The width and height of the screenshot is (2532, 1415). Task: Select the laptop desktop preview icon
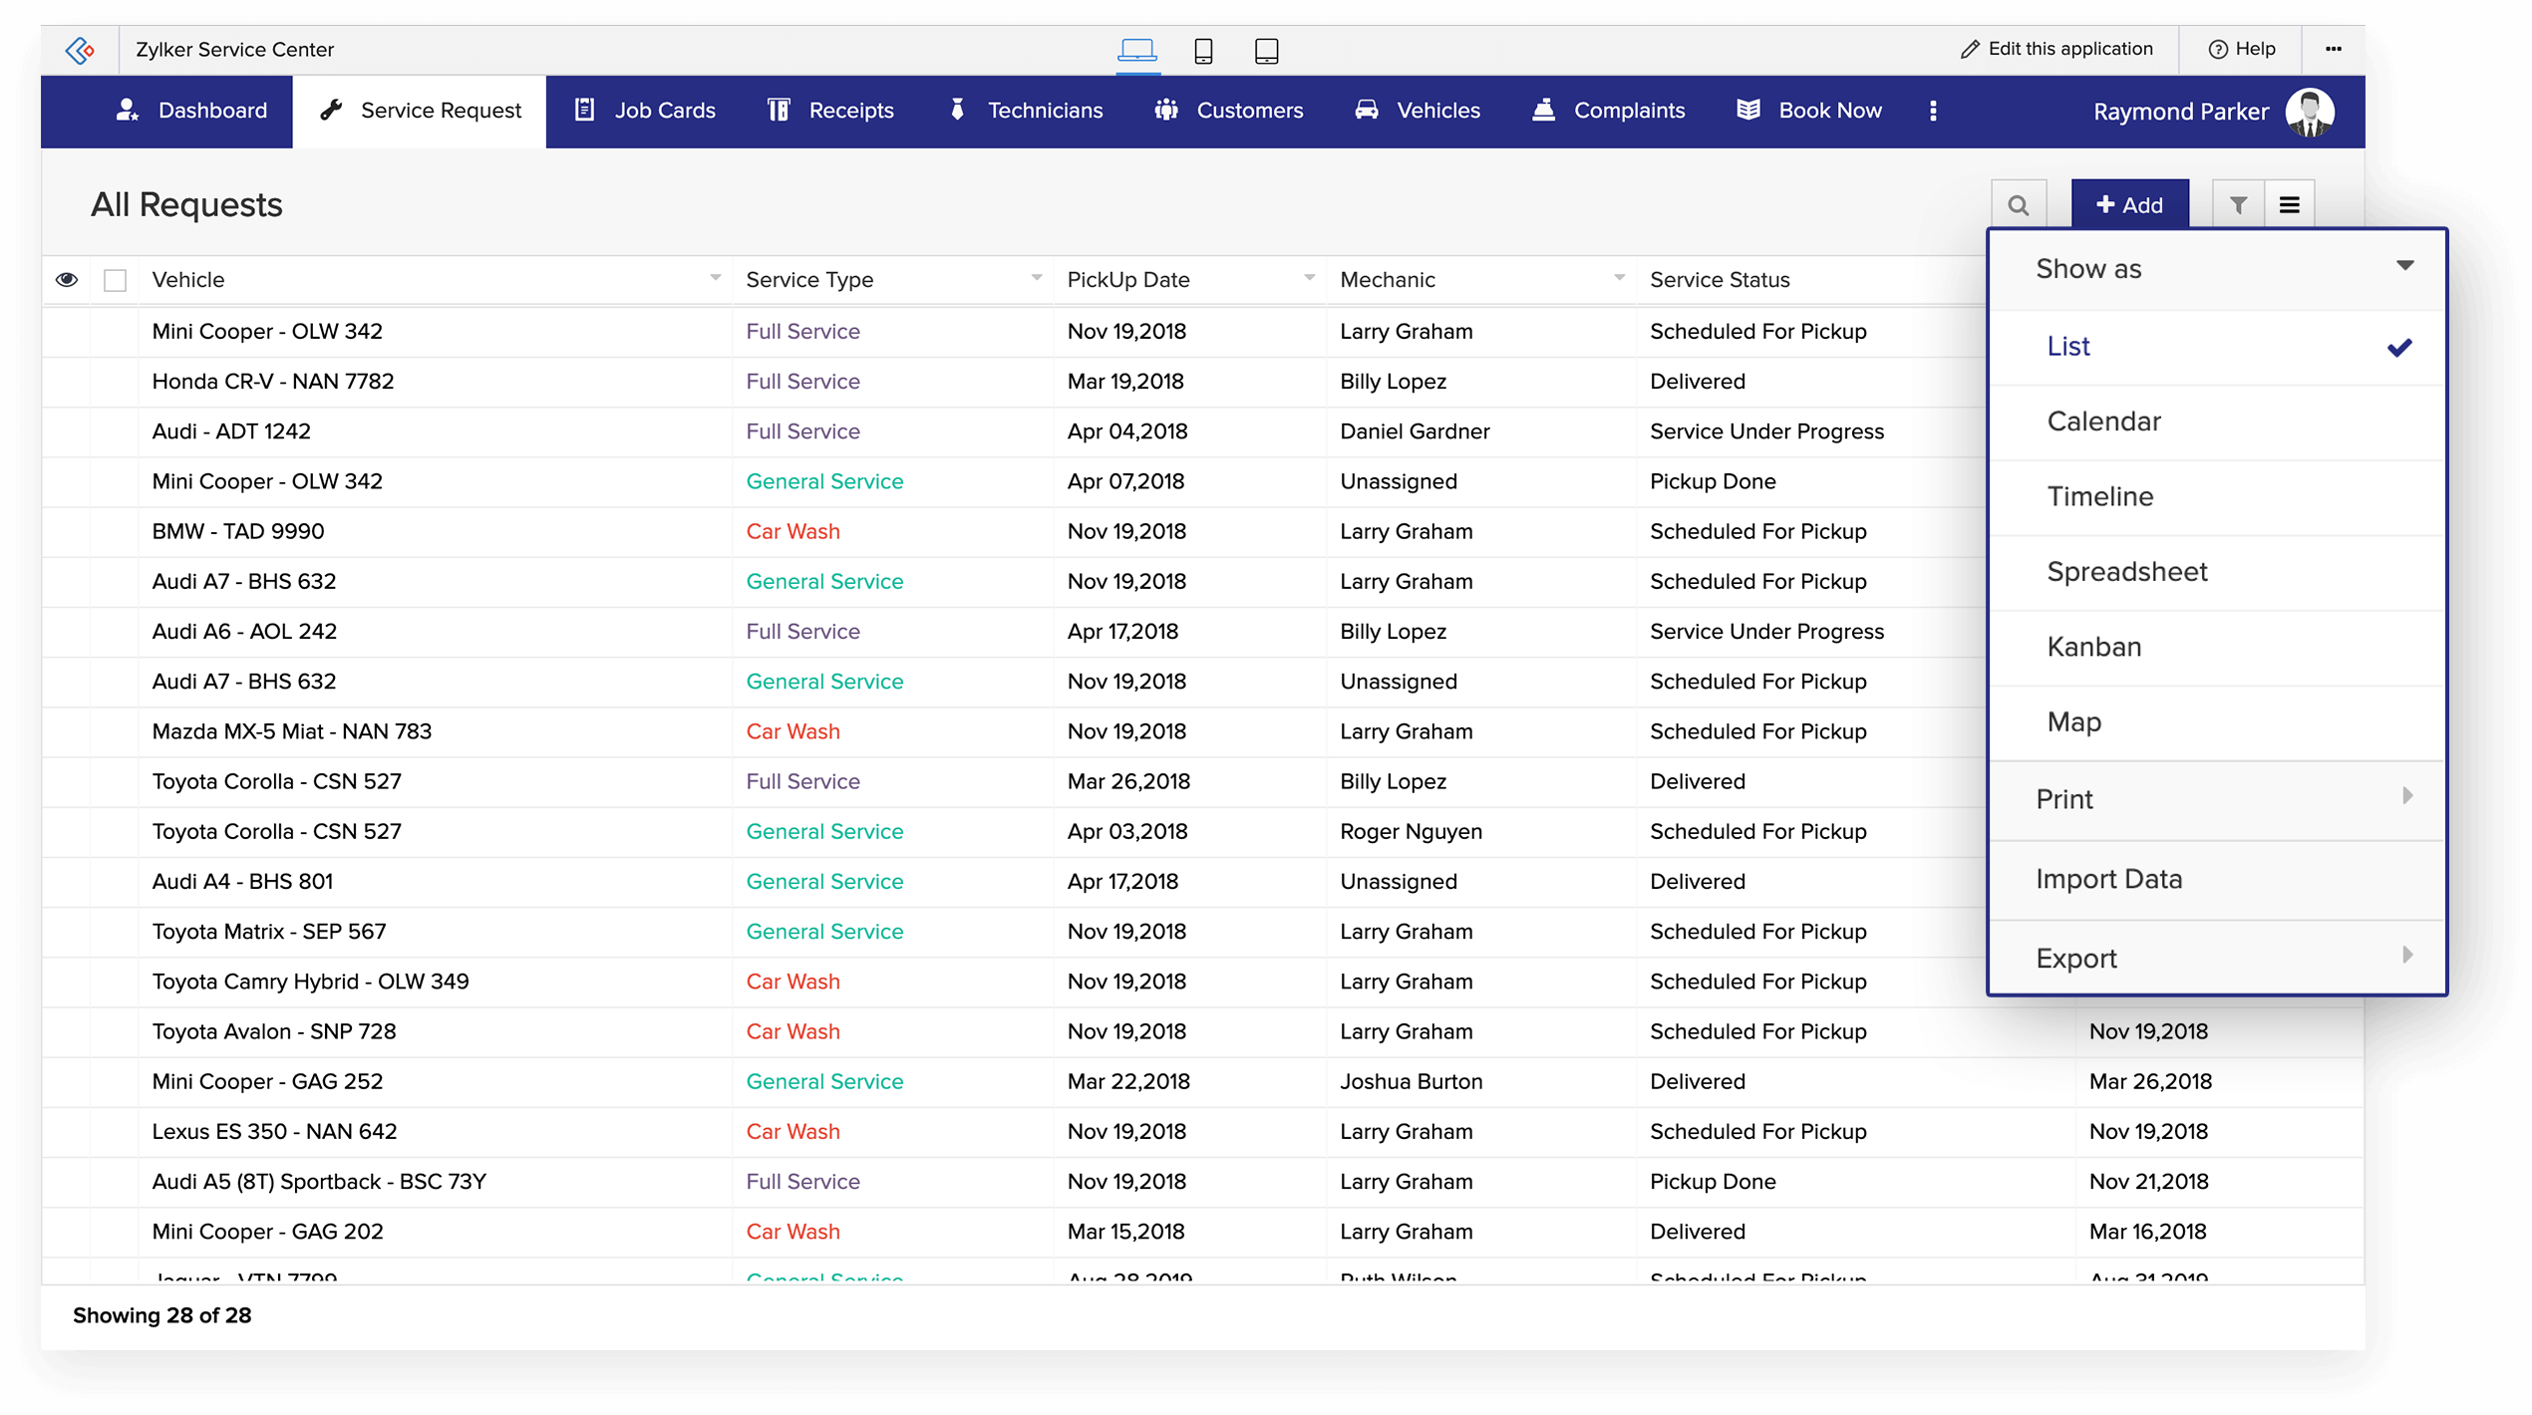click(1136, 50)
